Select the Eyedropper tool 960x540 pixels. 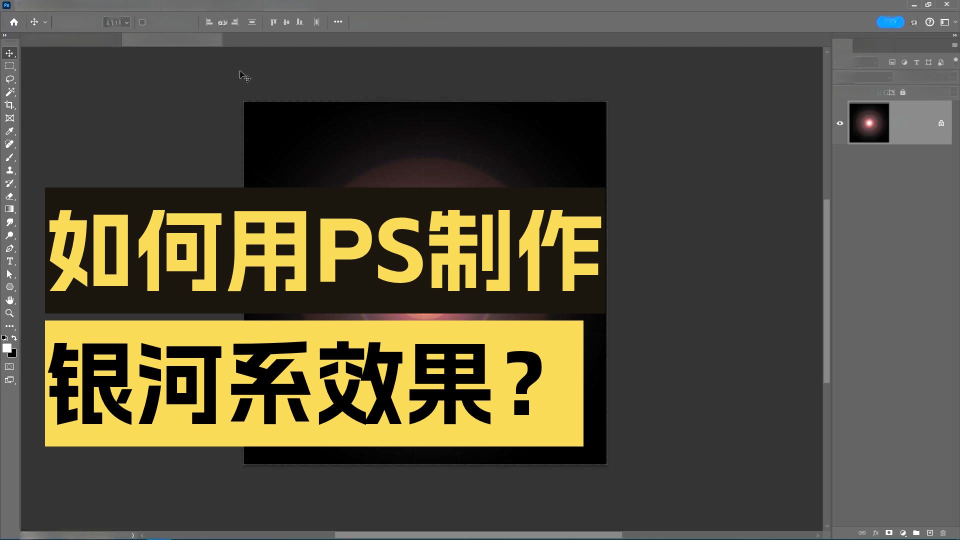9,131
